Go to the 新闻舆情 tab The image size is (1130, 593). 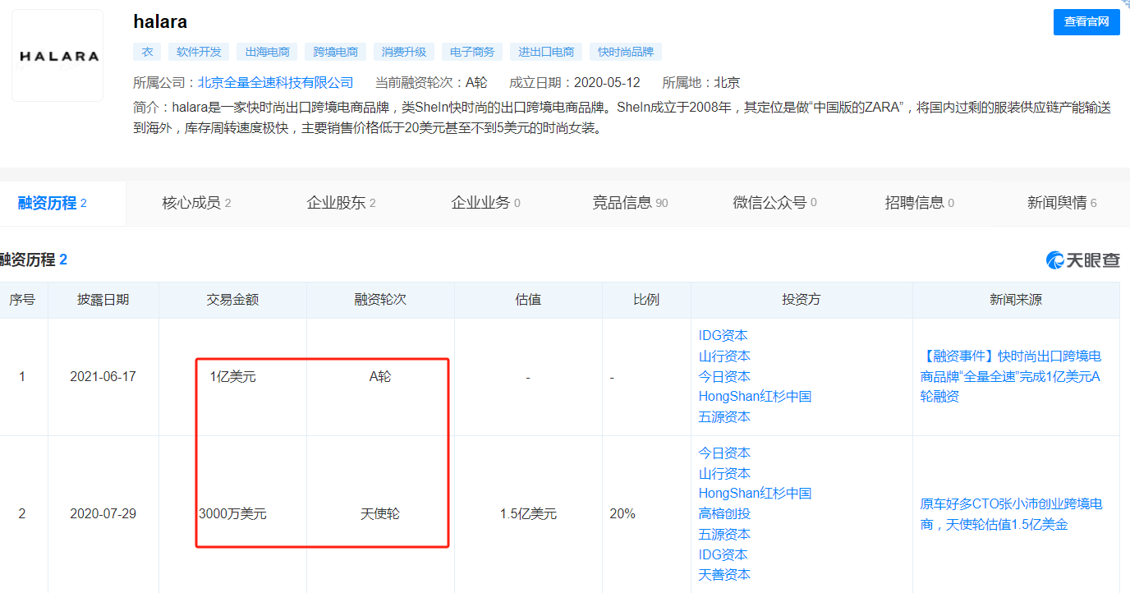click(x=1061, y=203)
